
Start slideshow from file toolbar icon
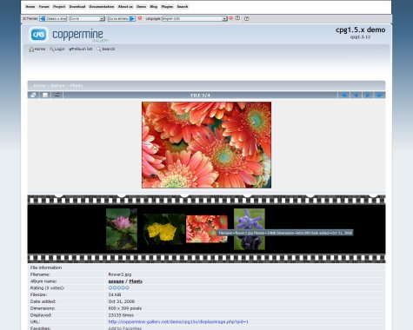(x=57, y=95)
